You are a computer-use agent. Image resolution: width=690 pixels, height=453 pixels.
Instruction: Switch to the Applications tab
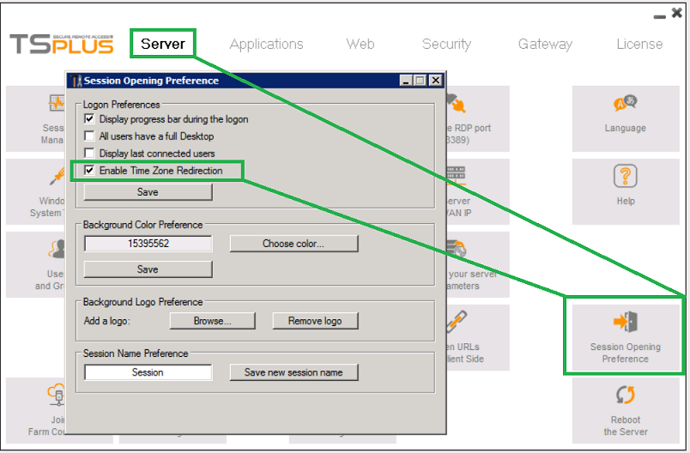coord(266,44)
